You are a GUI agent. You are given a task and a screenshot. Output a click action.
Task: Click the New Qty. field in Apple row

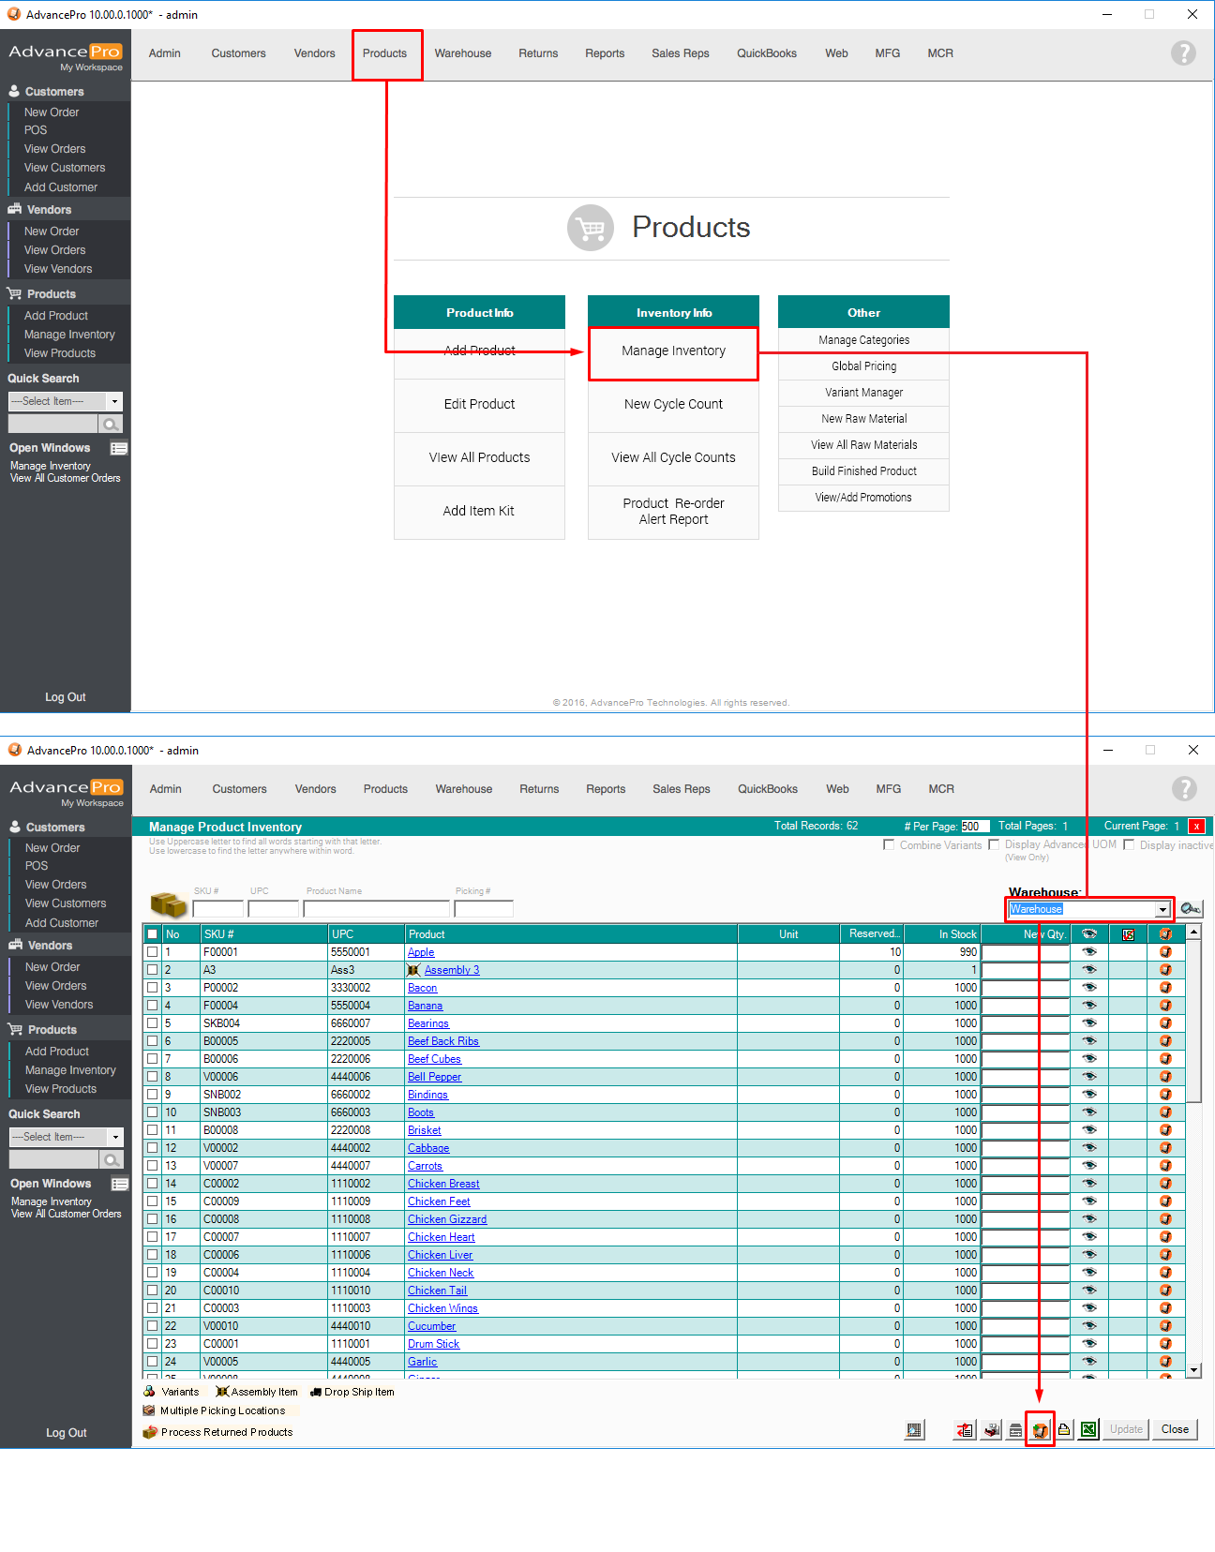tap(1026, 952)
